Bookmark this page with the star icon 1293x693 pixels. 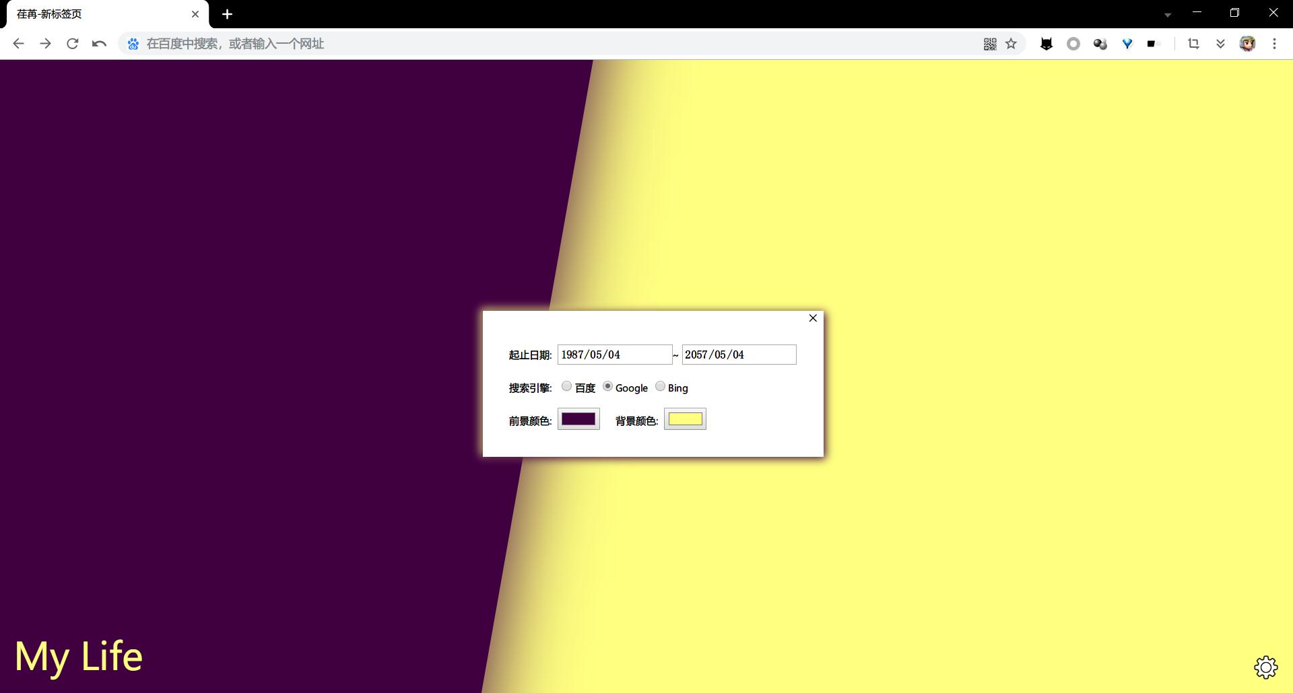coord(1011,44)
